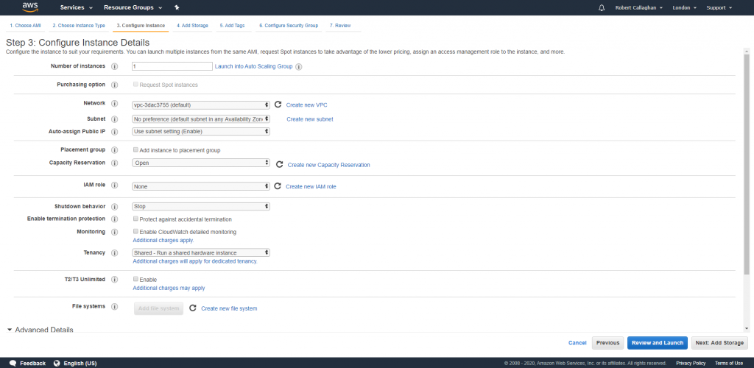Go to 4. Add Storage step

(192, 26)
